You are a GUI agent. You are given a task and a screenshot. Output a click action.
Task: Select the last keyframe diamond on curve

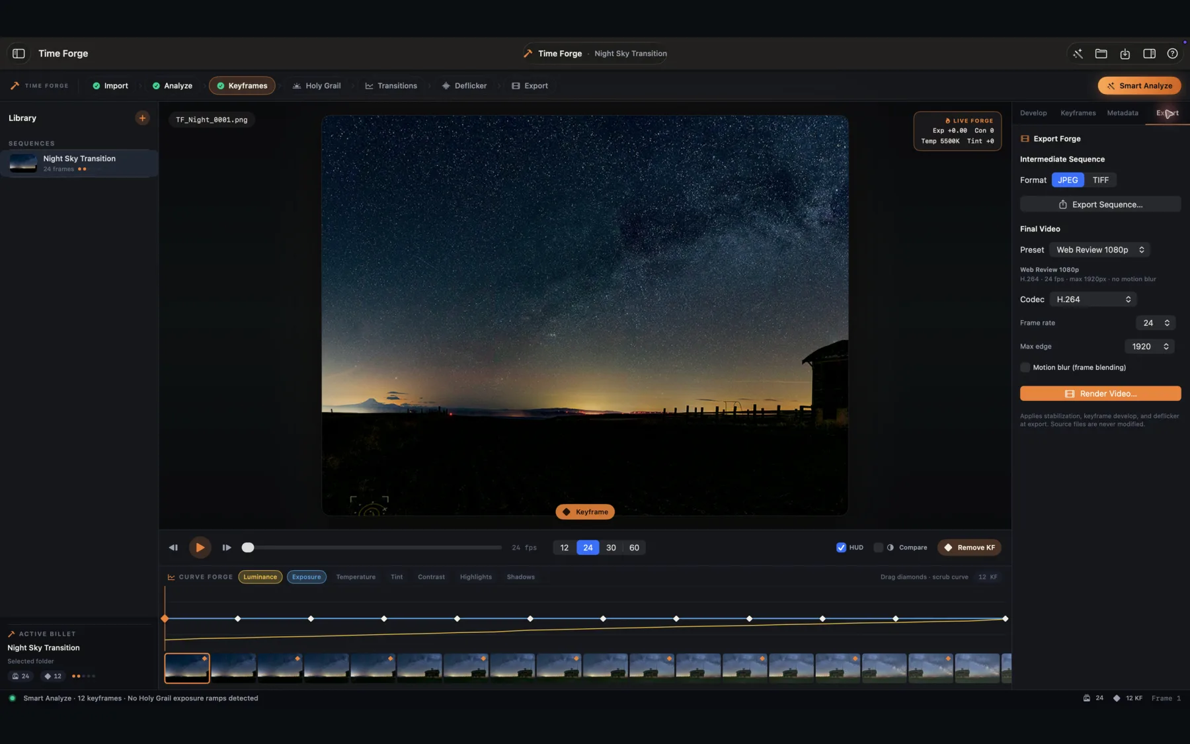1005,619
